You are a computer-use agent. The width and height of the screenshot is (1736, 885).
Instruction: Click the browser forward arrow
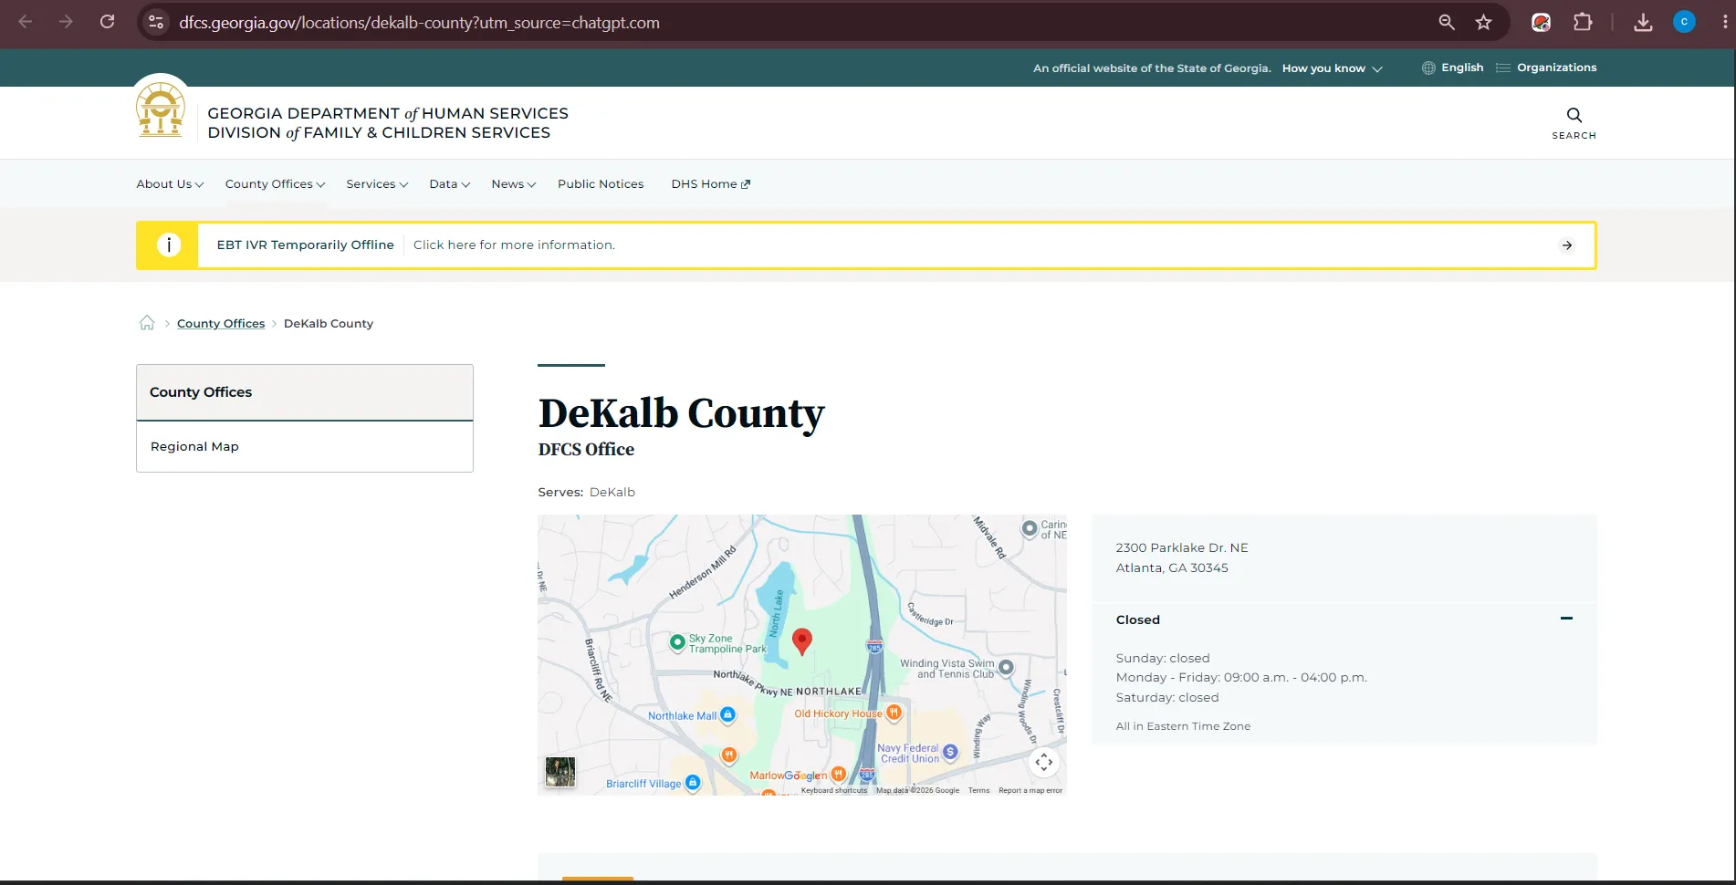click(66, 22)
